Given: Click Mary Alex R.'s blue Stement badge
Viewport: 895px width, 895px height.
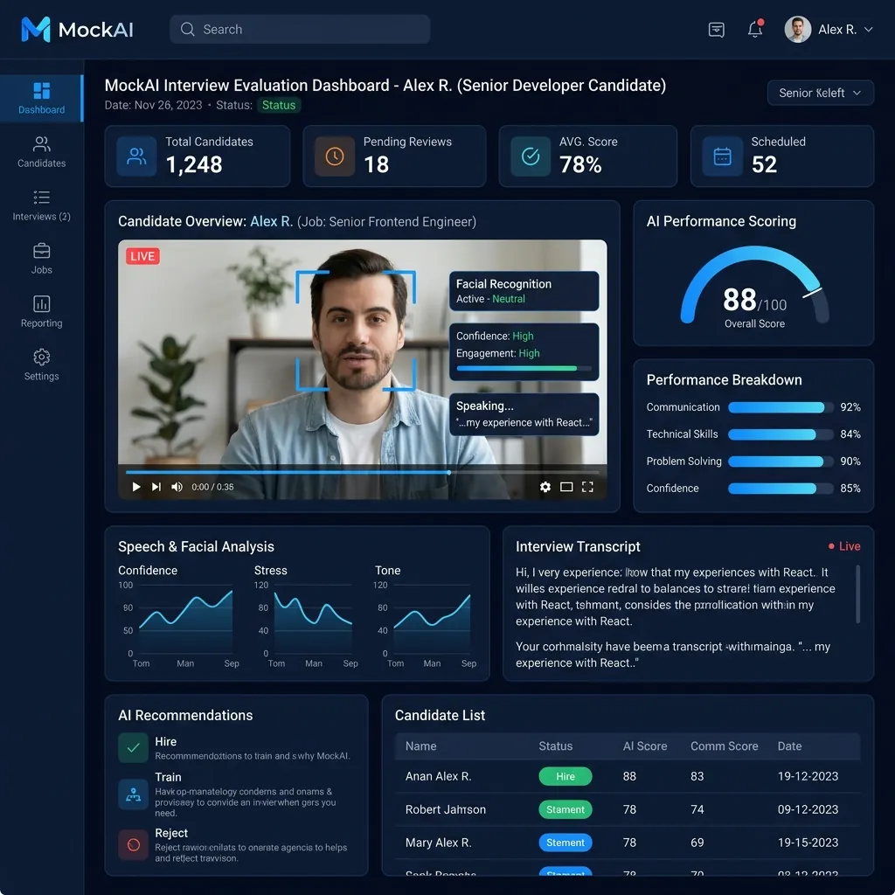Looking at the screenshot, I should coord(565,843).
